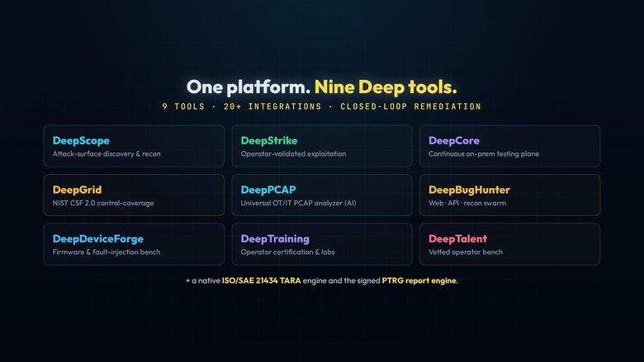This screenshot has width=644, height=362.
Task: Open the DeepTalent operator bench card
Action: tap(509, 244)
